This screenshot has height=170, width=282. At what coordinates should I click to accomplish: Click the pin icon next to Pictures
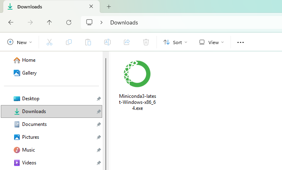click(99, 137)
